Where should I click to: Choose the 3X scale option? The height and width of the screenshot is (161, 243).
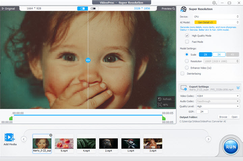coord(219,54)
